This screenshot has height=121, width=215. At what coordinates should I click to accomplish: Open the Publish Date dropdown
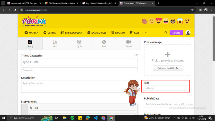coord(167,104)
